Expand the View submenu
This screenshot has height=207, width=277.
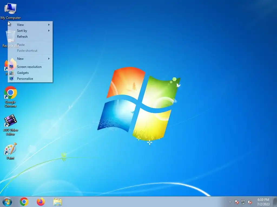(30, 25)
